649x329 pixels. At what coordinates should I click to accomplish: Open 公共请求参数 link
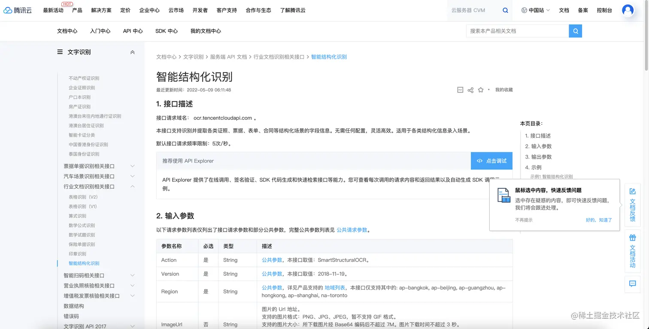(x=352, y=230)
